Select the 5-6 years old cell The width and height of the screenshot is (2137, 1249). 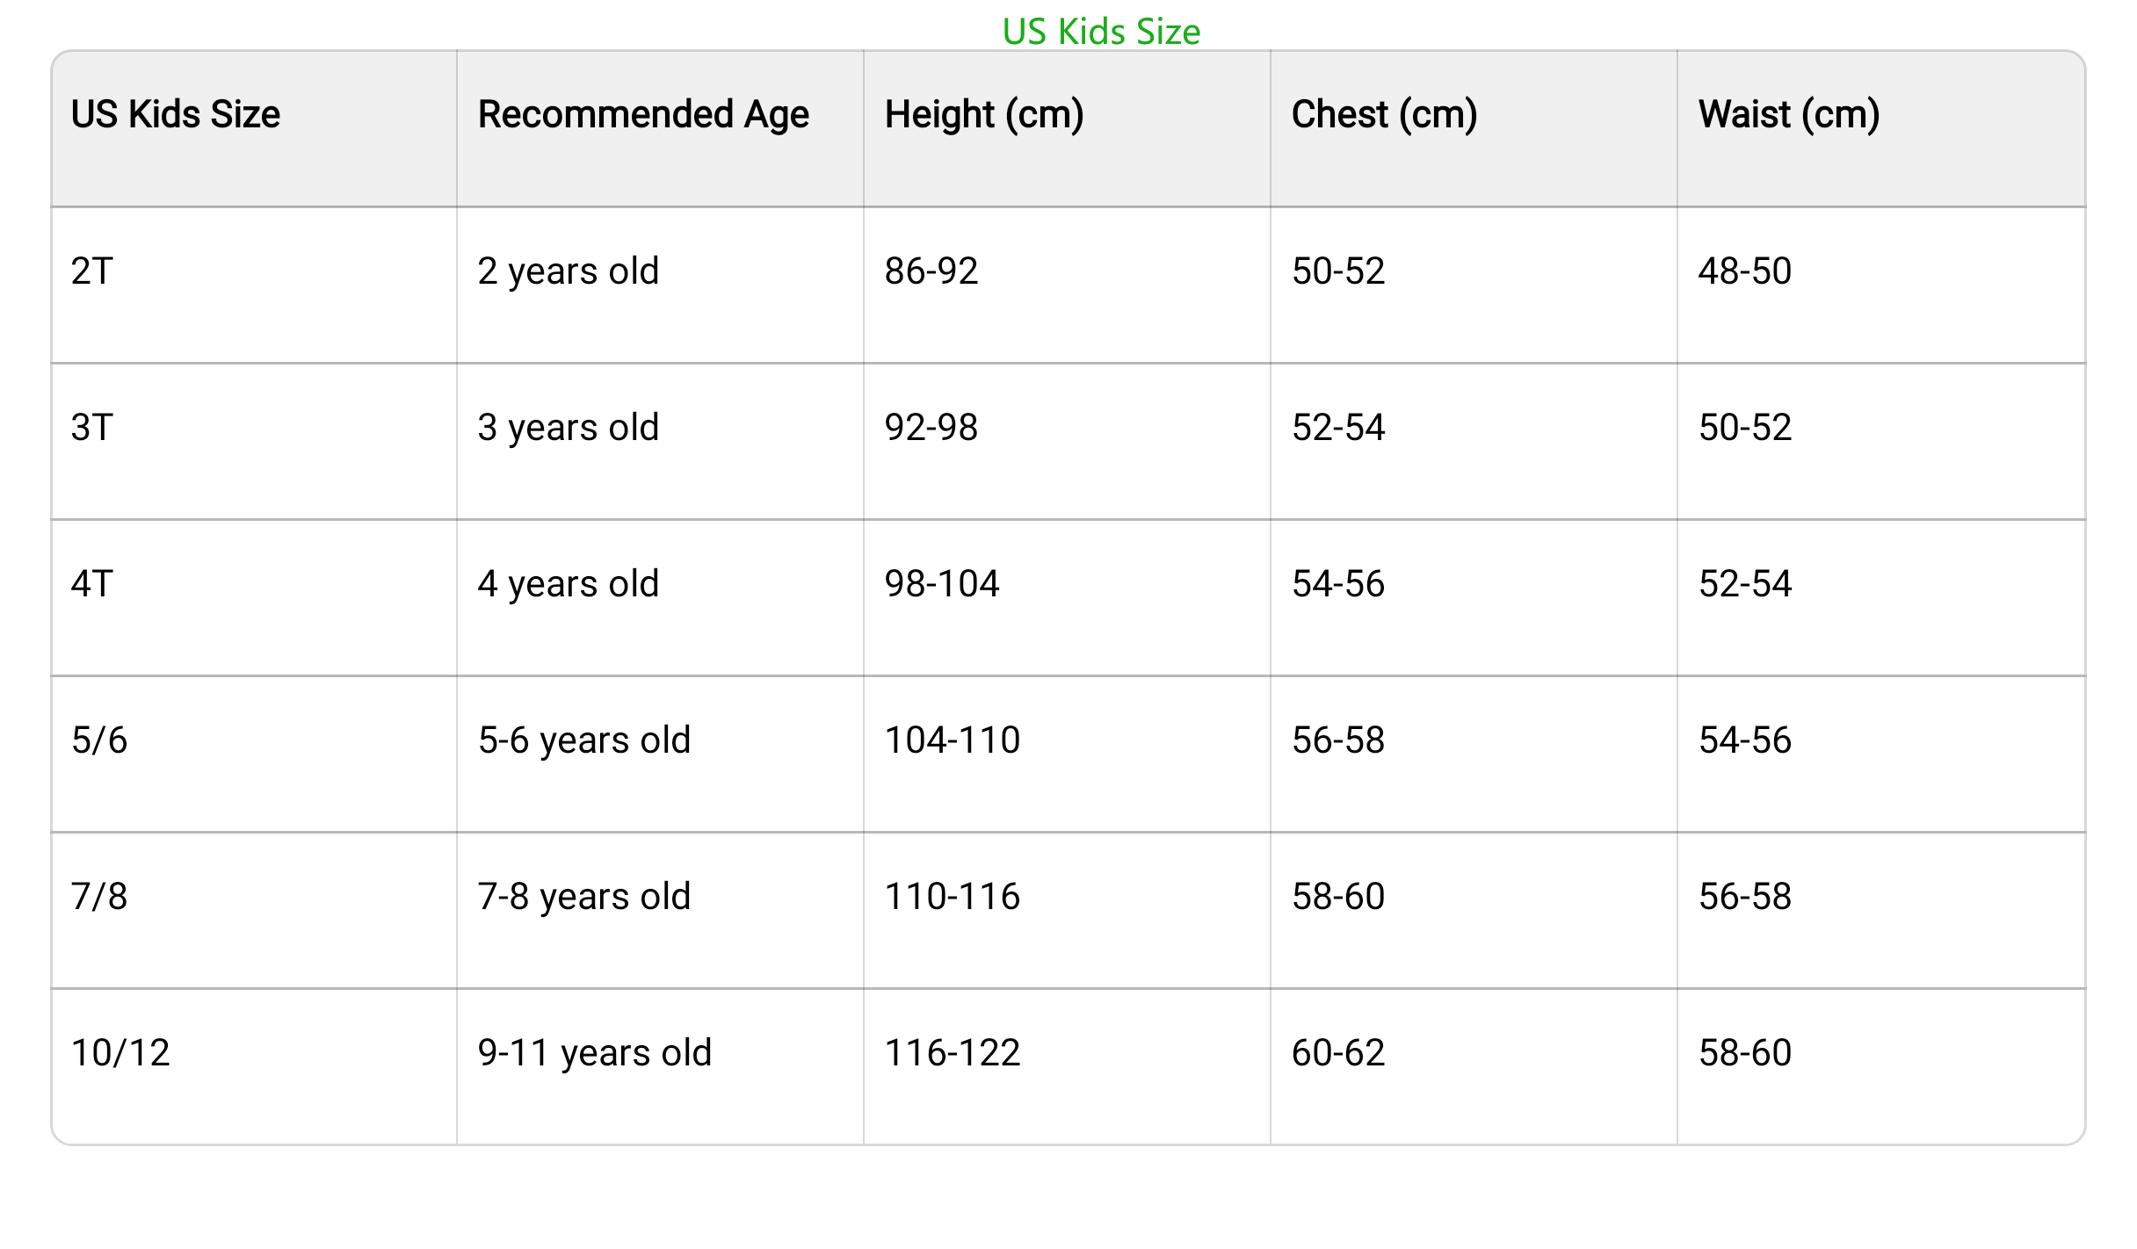660,754
